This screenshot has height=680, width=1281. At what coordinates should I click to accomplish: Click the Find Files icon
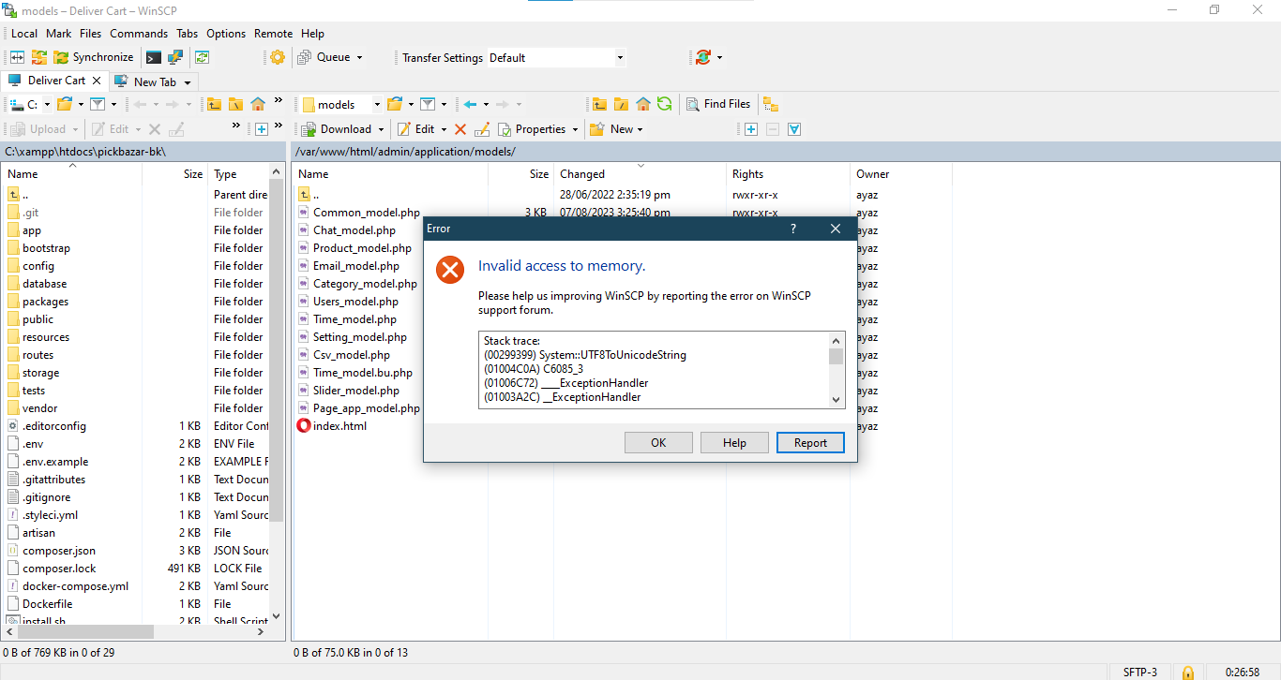pos(718,103)
